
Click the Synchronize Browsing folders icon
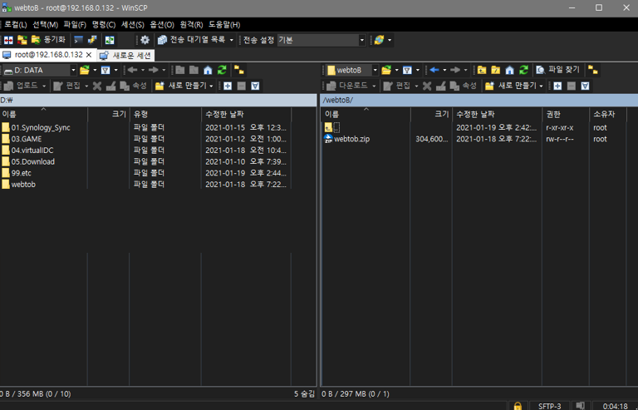[22, 40]
